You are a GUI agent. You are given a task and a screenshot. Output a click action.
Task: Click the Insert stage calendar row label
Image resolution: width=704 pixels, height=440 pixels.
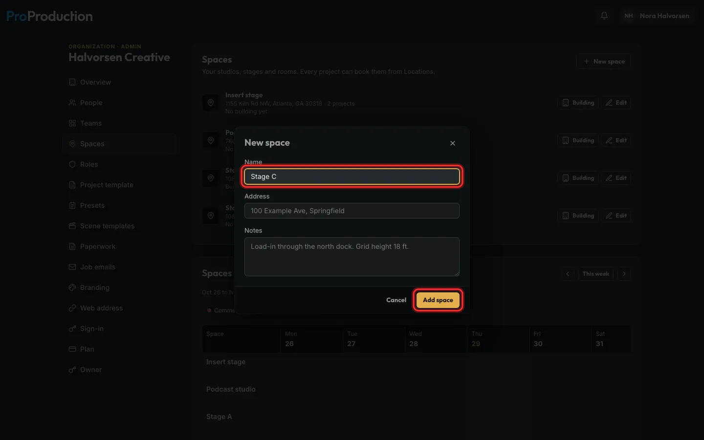coord(226,362)
